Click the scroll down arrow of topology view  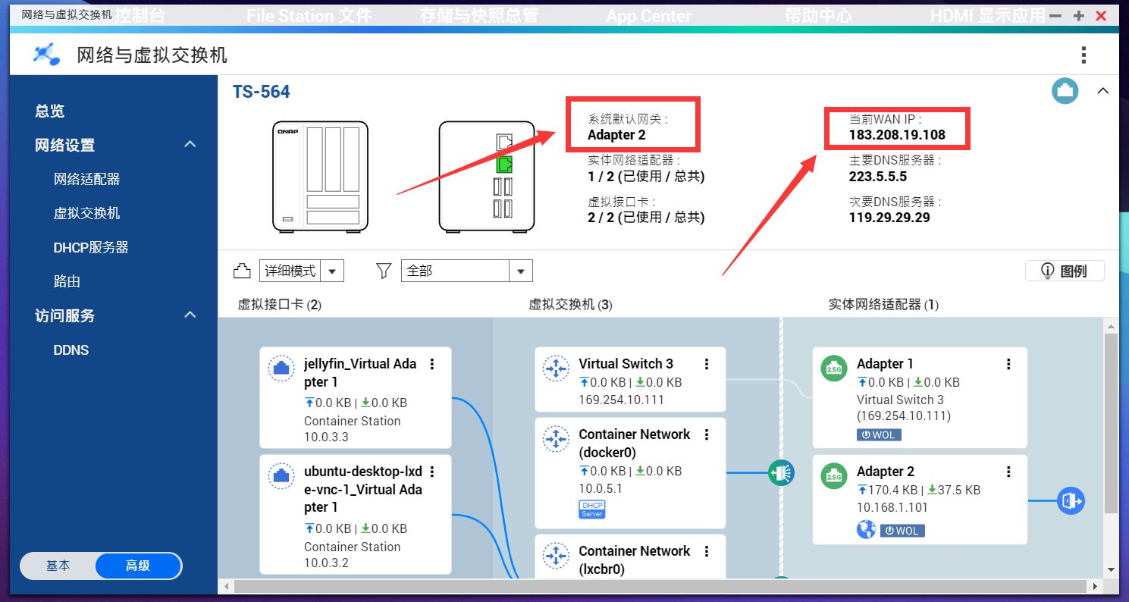click(x=1111, y=569)
